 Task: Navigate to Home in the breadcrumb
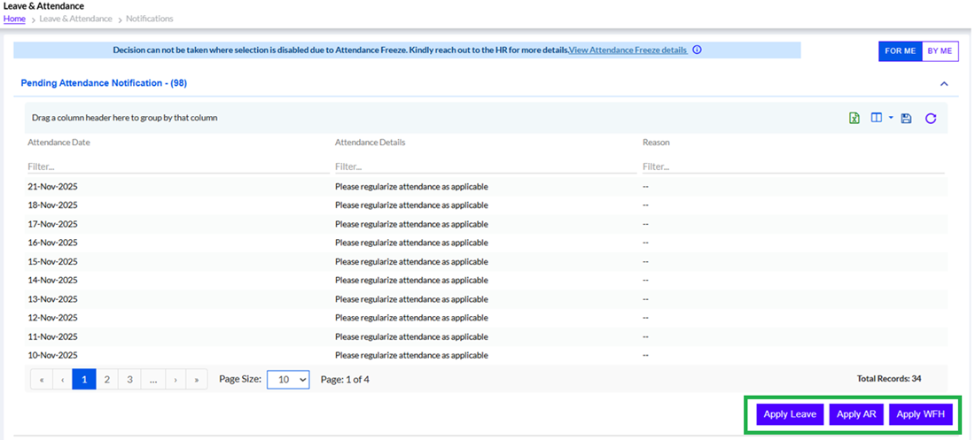click(14, 19)
